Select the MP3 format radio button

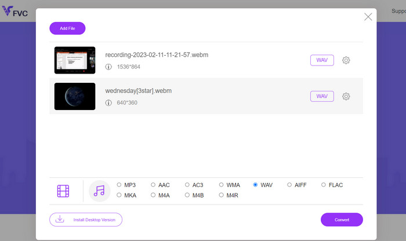[119, 185]
